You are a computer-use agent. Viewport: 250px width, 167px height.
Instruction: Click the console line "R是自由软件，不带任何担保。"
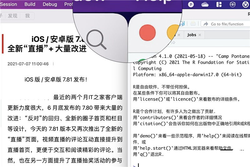click(162, 87)
